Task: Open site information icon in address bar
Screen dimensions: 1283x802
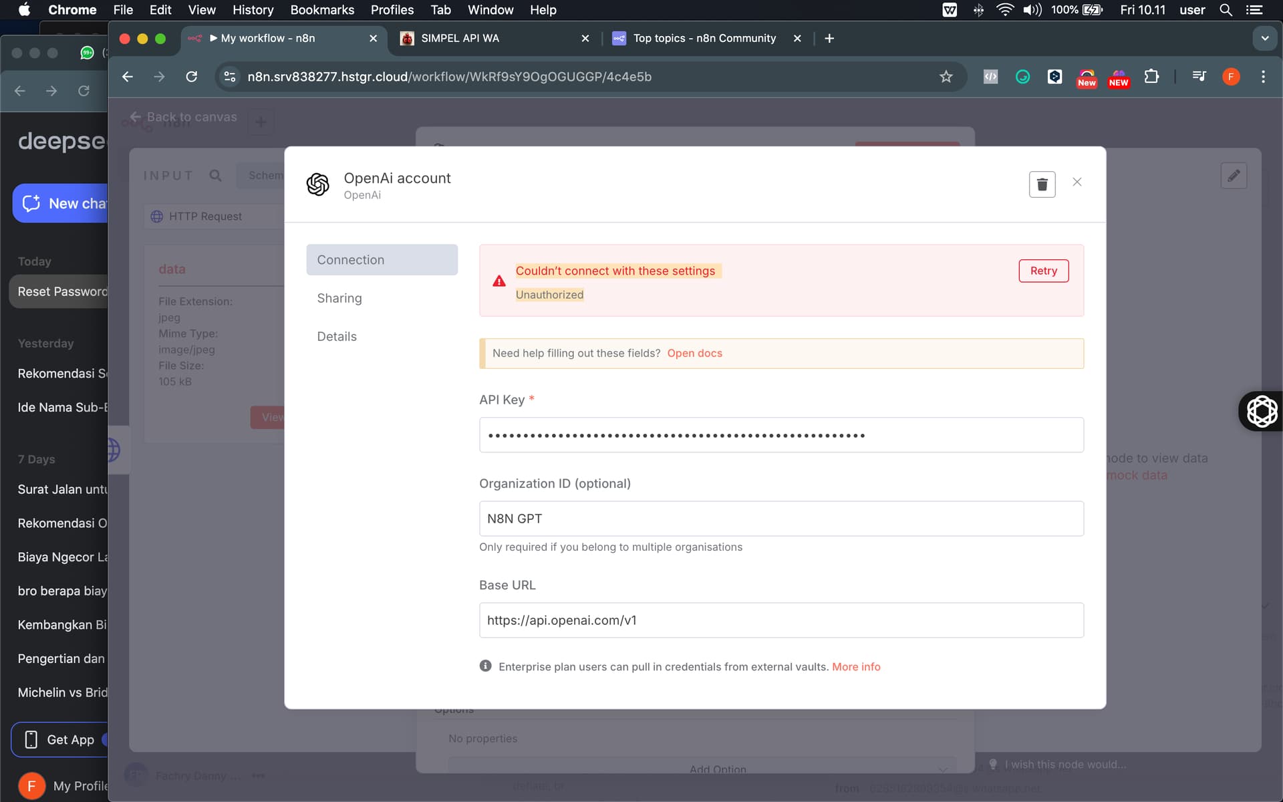Action: pyautogui.click(x=230, y=77)
